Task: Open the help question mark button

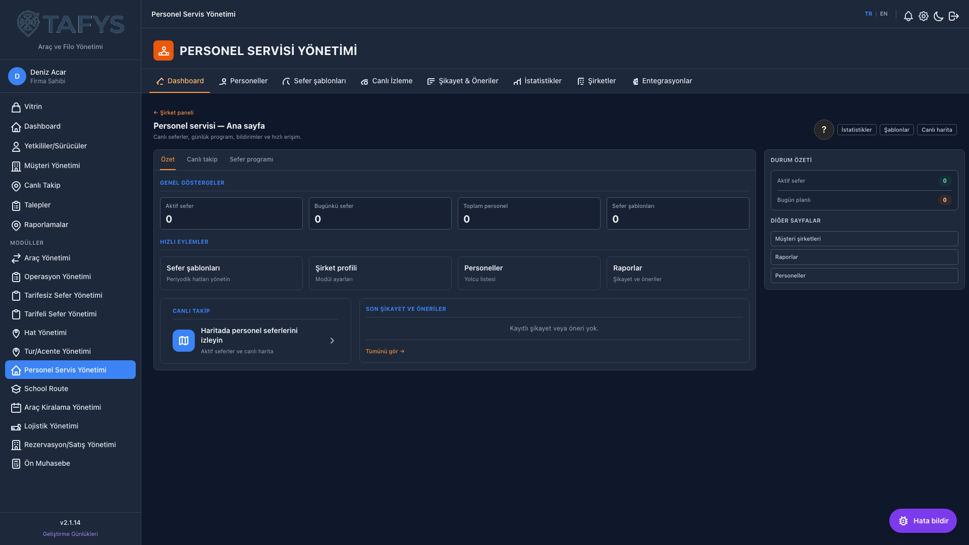Action: click(824, 130)
